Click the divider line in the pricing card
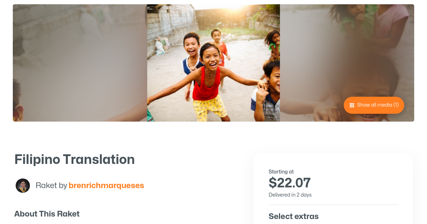 click(333, 205)
